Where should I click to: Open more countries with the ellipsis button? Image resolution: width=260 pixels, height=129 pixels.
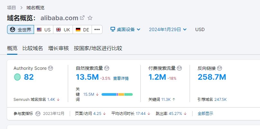pyautogui.click(x=97, y=29)
